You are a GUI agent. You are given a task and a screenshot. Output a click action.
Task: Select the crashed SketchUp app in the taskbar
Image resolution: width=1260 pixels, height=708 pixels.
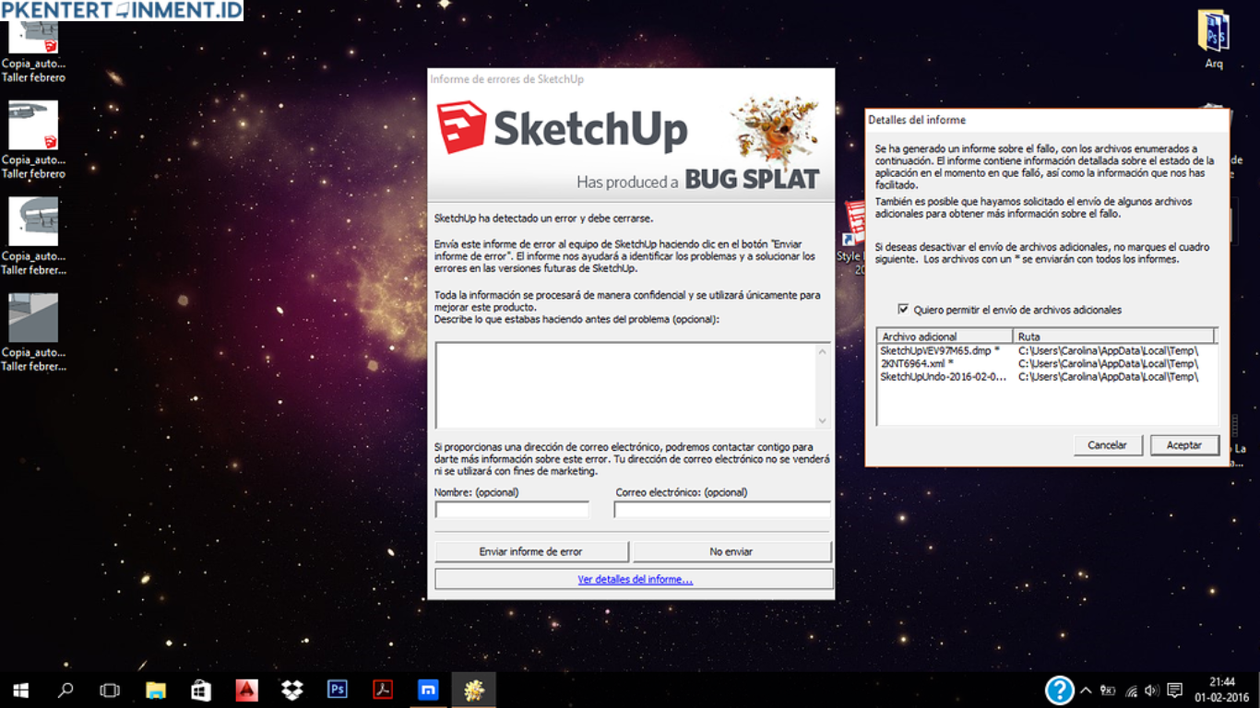(x=473, y=689)
